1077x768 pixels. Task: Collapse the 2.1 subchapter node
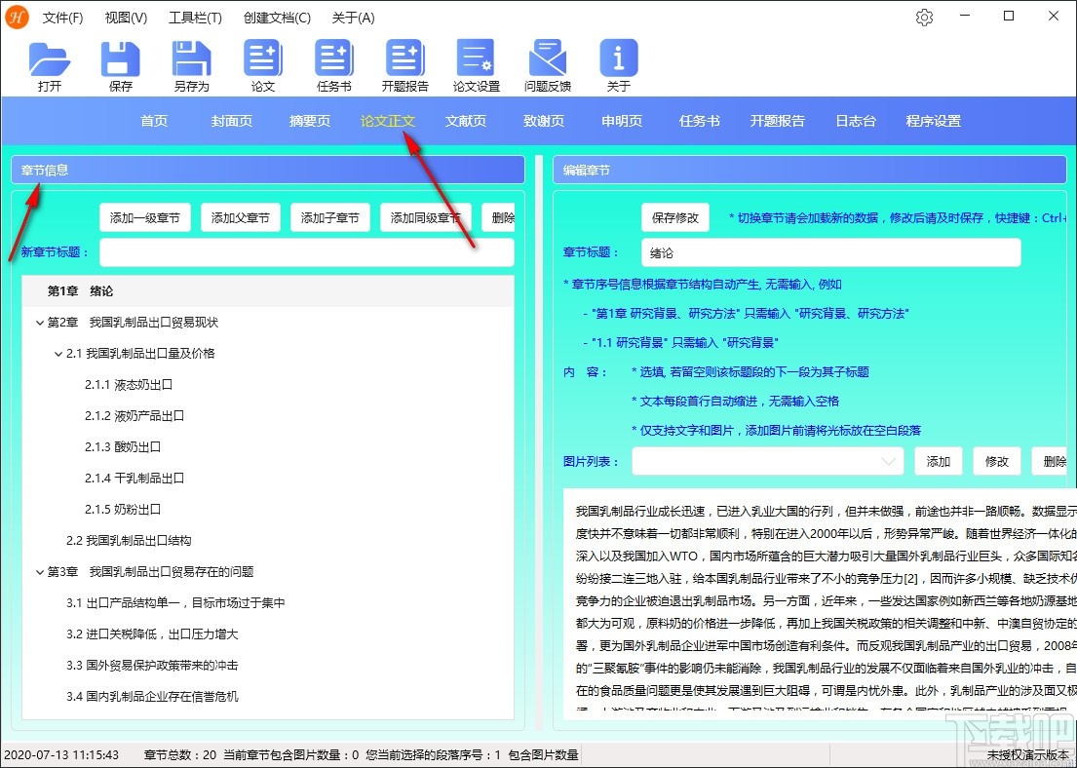click(58, 354)
